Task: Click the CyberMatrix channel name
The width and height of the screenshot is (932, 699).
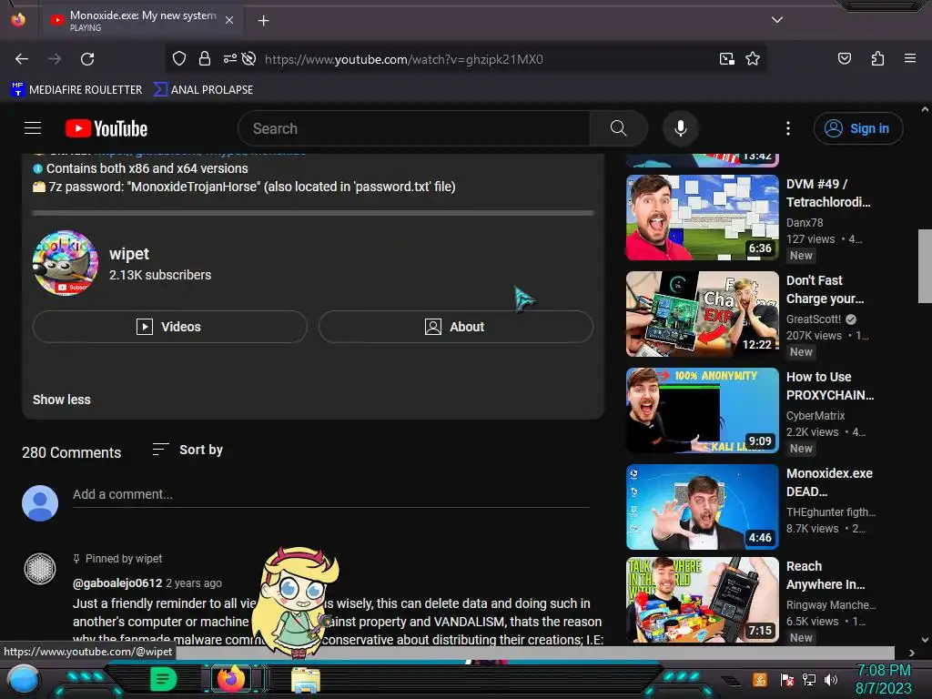Action: coord(815,415)
